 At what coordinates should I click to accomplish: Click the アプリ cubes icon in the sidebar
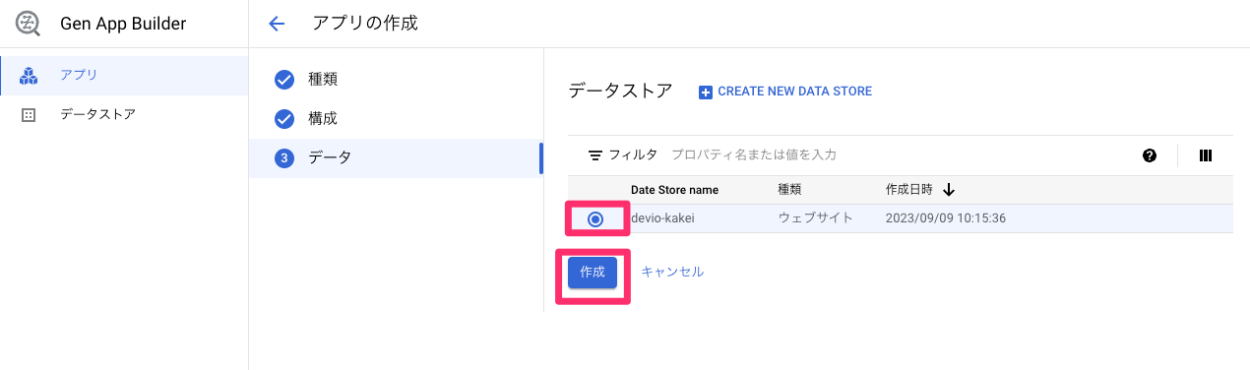[29, 75]
